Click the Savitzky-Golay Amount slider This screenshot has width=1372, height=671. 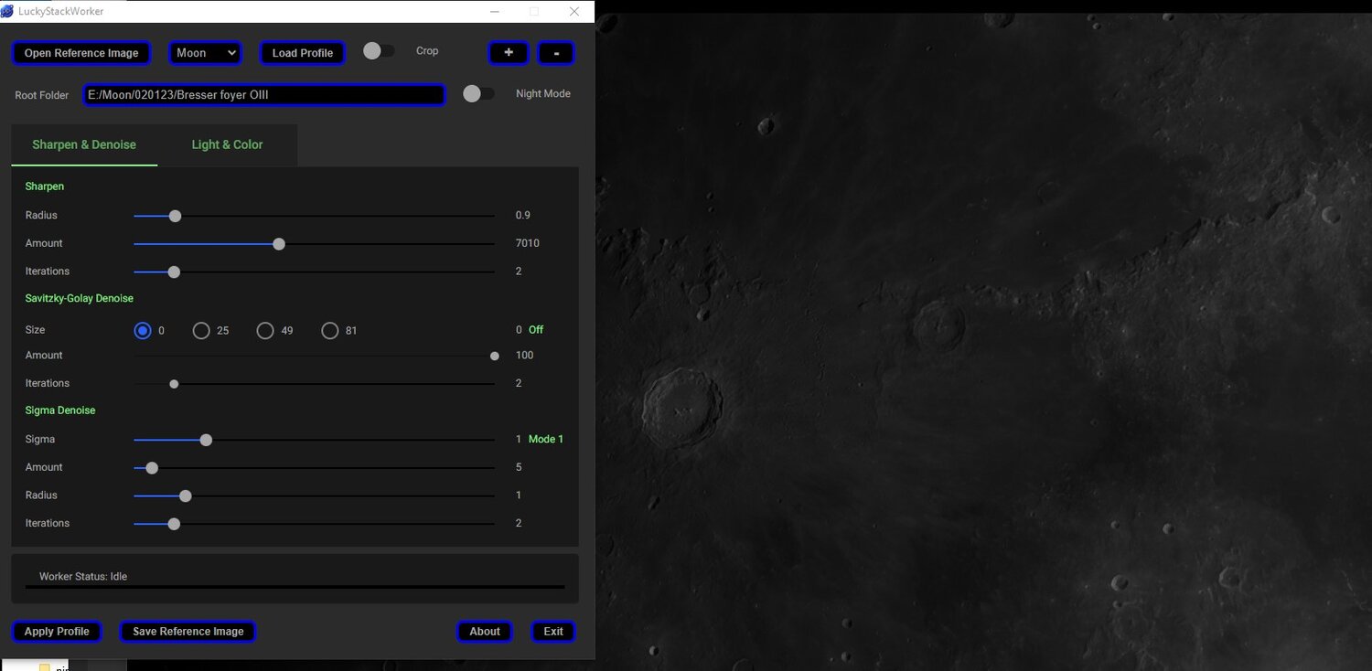pyautogui.click(x=314, y=356)
